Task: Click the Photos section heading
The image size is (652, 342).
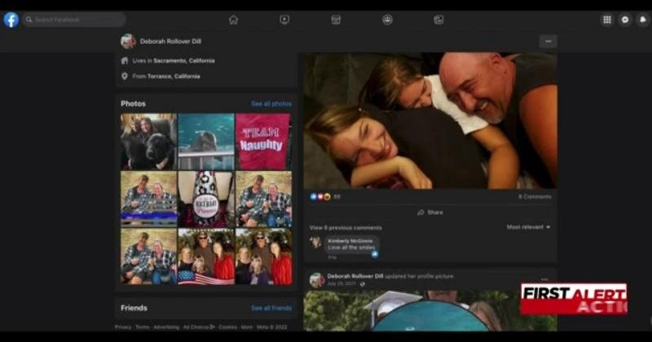Action: tap(133, 103)
